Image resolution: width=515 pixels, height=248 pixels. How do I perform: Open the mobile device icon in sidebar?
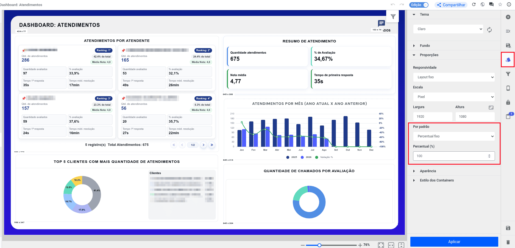pos(508,88)
